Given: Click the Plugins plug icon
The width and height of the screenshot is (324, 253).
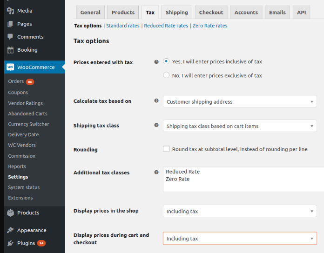Looking at the screenshot, I should 10,243.
